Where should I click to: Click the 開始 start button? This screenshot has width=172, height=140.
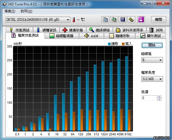(152, 45)
